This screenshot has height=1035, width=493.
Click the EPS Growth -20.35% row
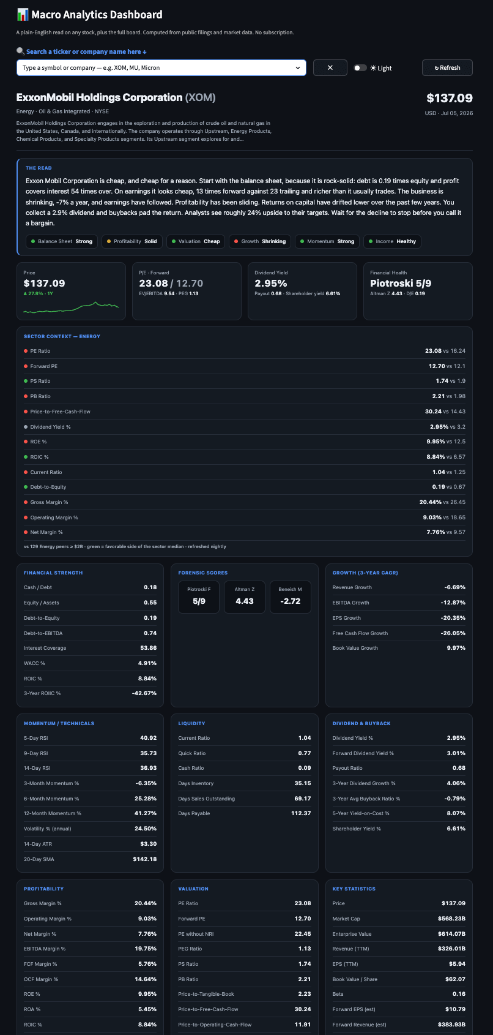click(399, 618)
